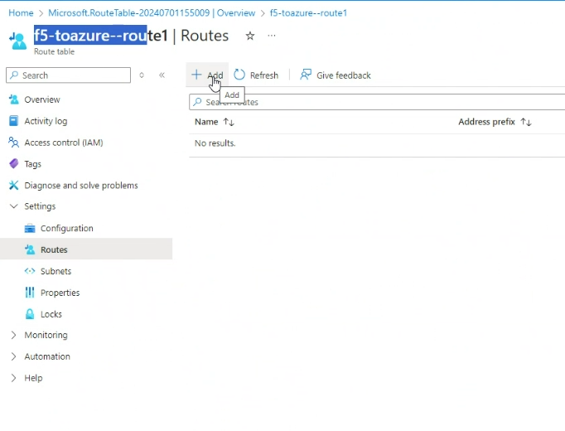Click the Diagnose wrench icon
This screenshot has height=431, width=565.
pos(14,185)
